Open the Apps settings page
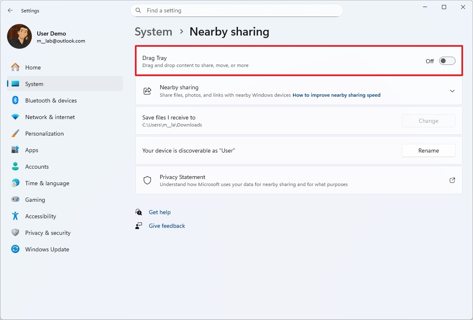473x320 pixels. coord(15,150)
